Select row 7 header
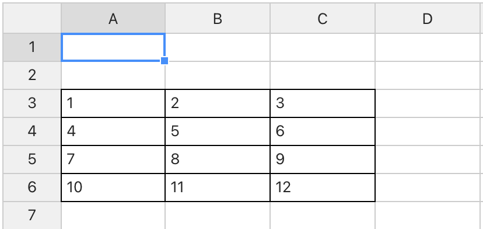This screenshot has width=483, height=229. coord(32,216)
